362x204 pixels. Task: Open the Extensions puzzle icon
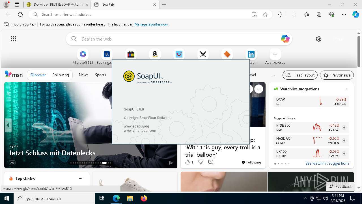coord(280,14)
